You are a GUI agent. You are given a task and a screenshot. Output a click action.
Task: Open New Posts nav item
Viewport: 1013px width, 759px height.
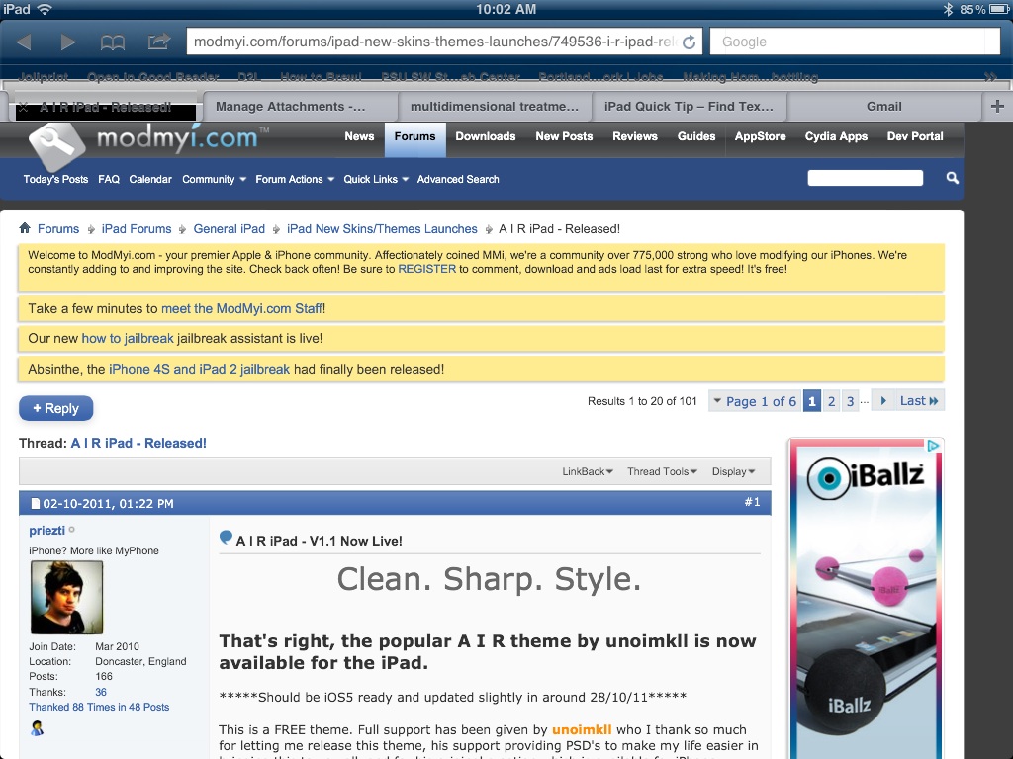[564, 136]
